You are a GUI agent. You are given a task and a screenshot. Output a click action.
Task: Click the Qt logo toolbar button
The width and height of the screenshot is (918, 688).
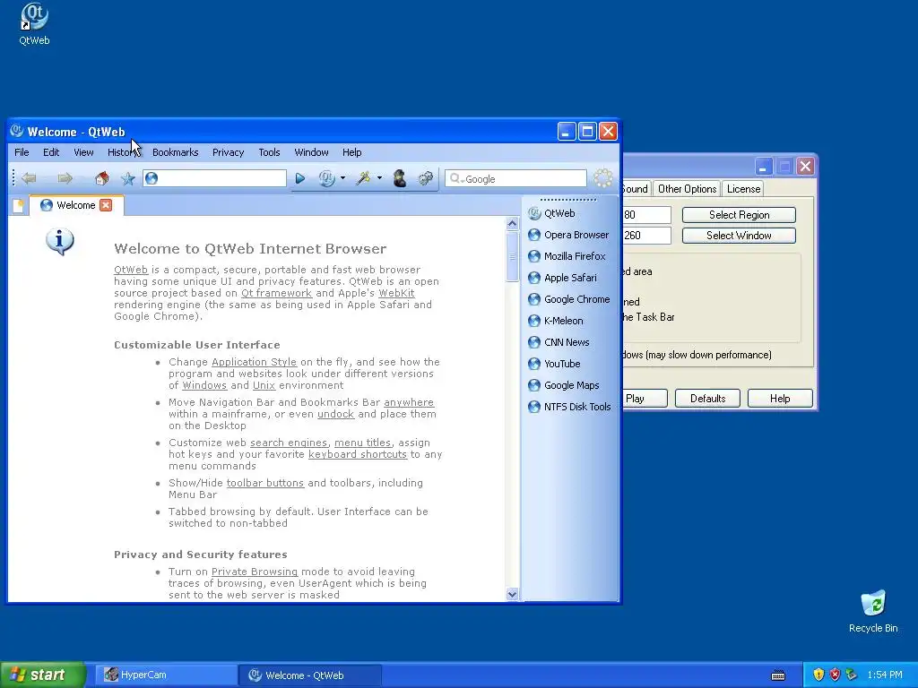326,178
